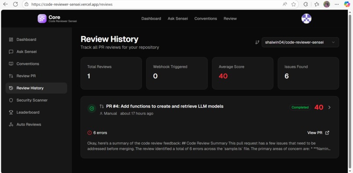Click the red 40 score on PR #4 row
Screen dimensions: 353x173
coord(319,107)
